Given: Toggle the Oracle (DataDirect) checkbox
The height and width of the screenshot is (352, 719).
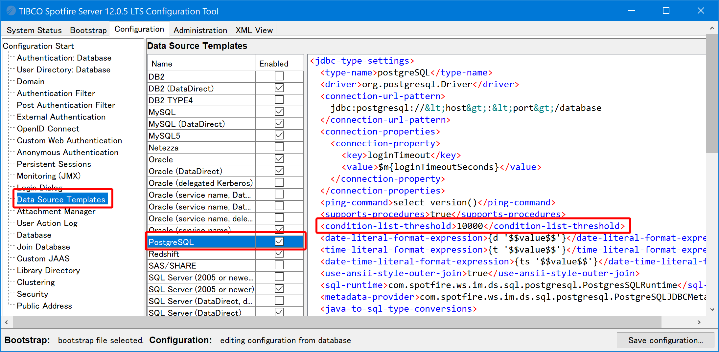Looking at the screenshot, I should pos(279,171).
